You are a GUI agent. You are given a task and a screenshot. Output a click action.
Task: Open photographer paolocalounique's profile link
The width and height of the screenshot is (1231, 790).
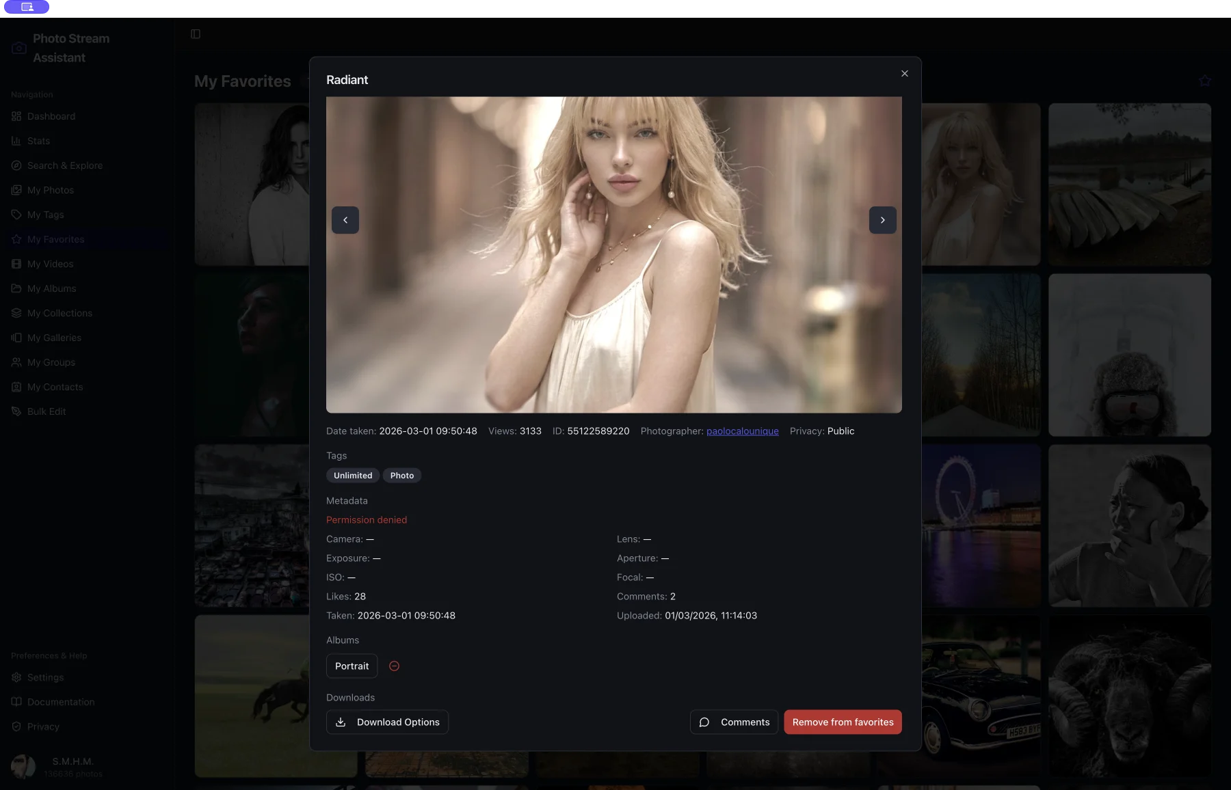742,431
